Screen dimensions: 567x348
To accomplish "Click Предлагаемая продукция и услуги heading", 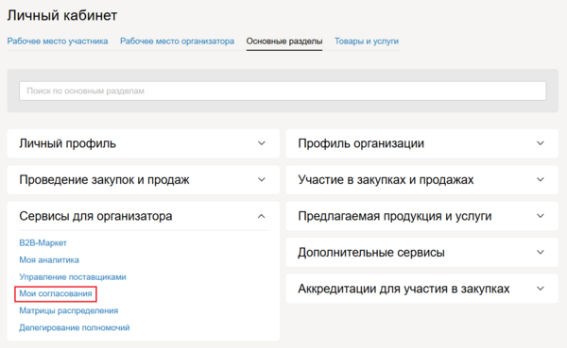I will 395,216.
